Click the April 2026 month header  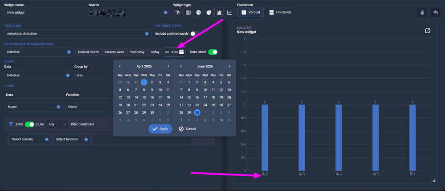click(144, 67)
